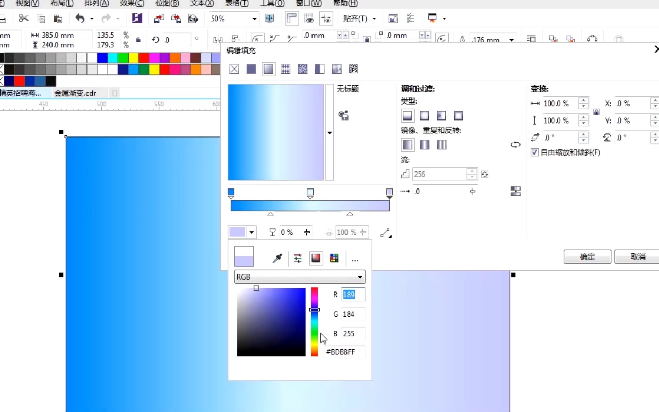Select the left blue gradient node
The image size is (659, 412).
pyautogui.click(x=231, y=193)
